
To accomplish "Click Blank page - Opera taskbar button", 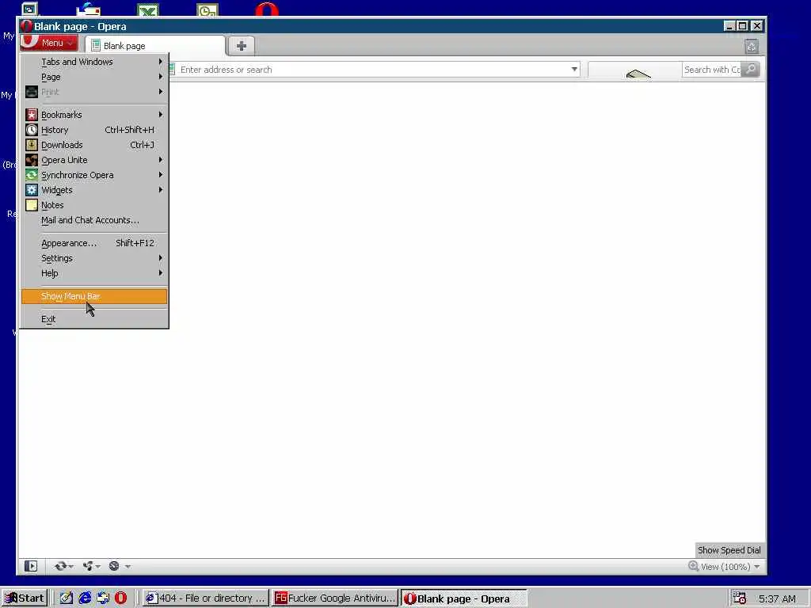I will (x=464, y=598).
